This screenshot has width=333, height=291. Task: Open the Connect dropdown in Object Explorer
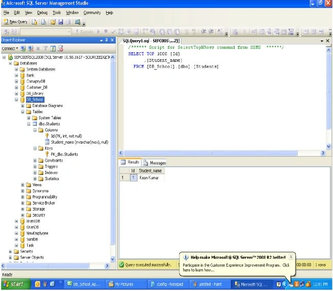[x=10, y=49]
